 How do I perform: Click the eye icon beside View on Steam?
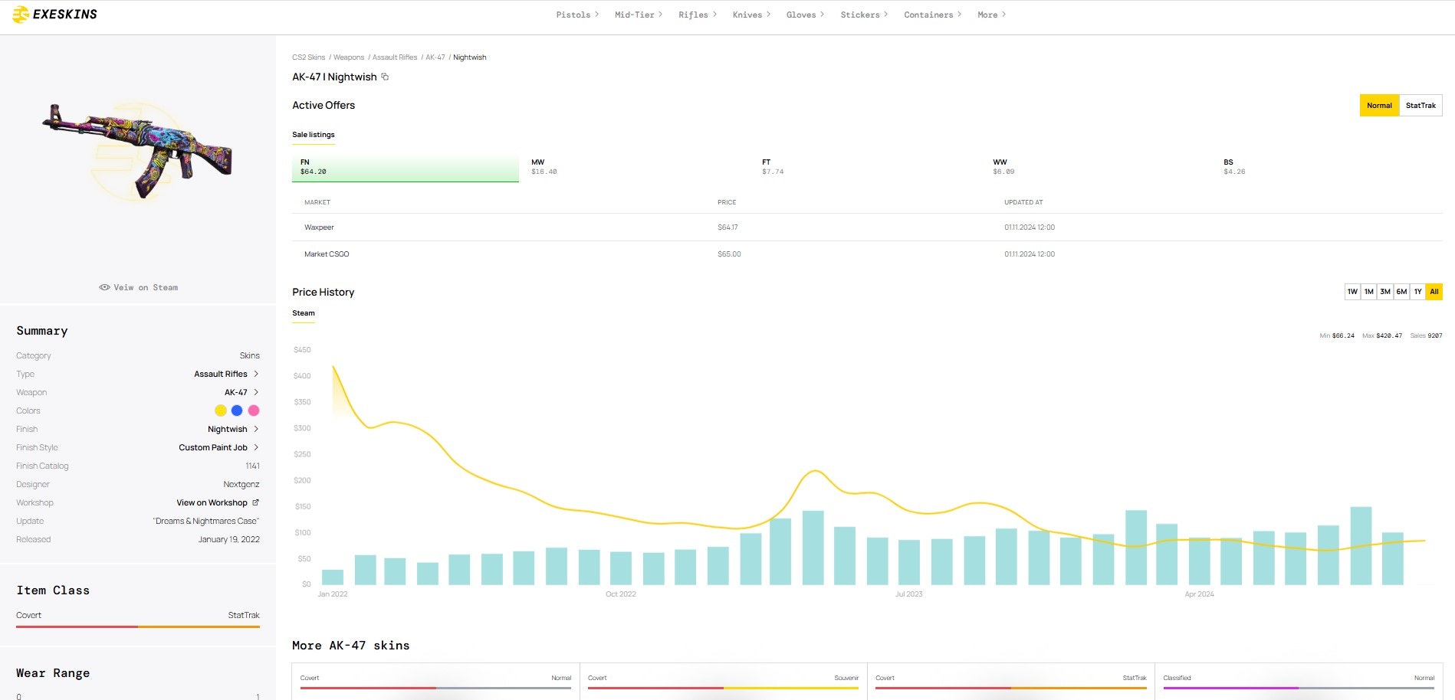(104, 287)
